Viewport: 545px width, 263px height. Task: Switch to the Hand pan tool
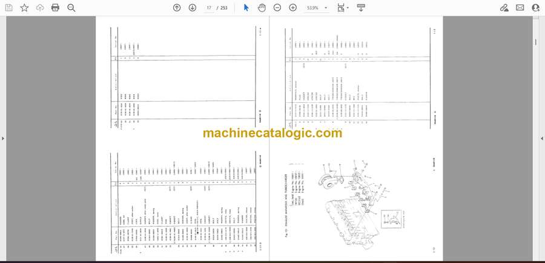coord(262,8)
